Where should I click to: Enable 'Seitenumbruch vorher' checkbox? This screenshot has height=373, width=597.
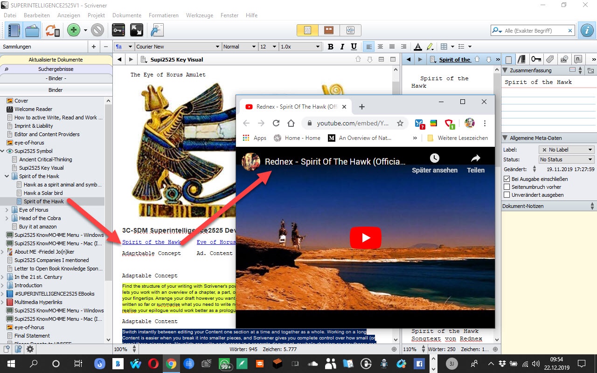(x=507, y=187)
